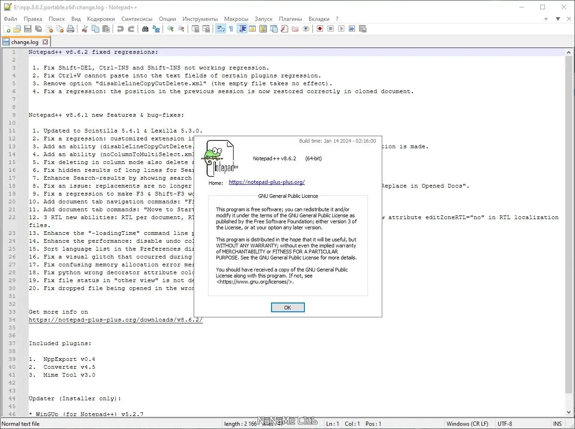Click the vertical scrollbar thumb
Screen dimensions: 575x429
pos(569,224)
